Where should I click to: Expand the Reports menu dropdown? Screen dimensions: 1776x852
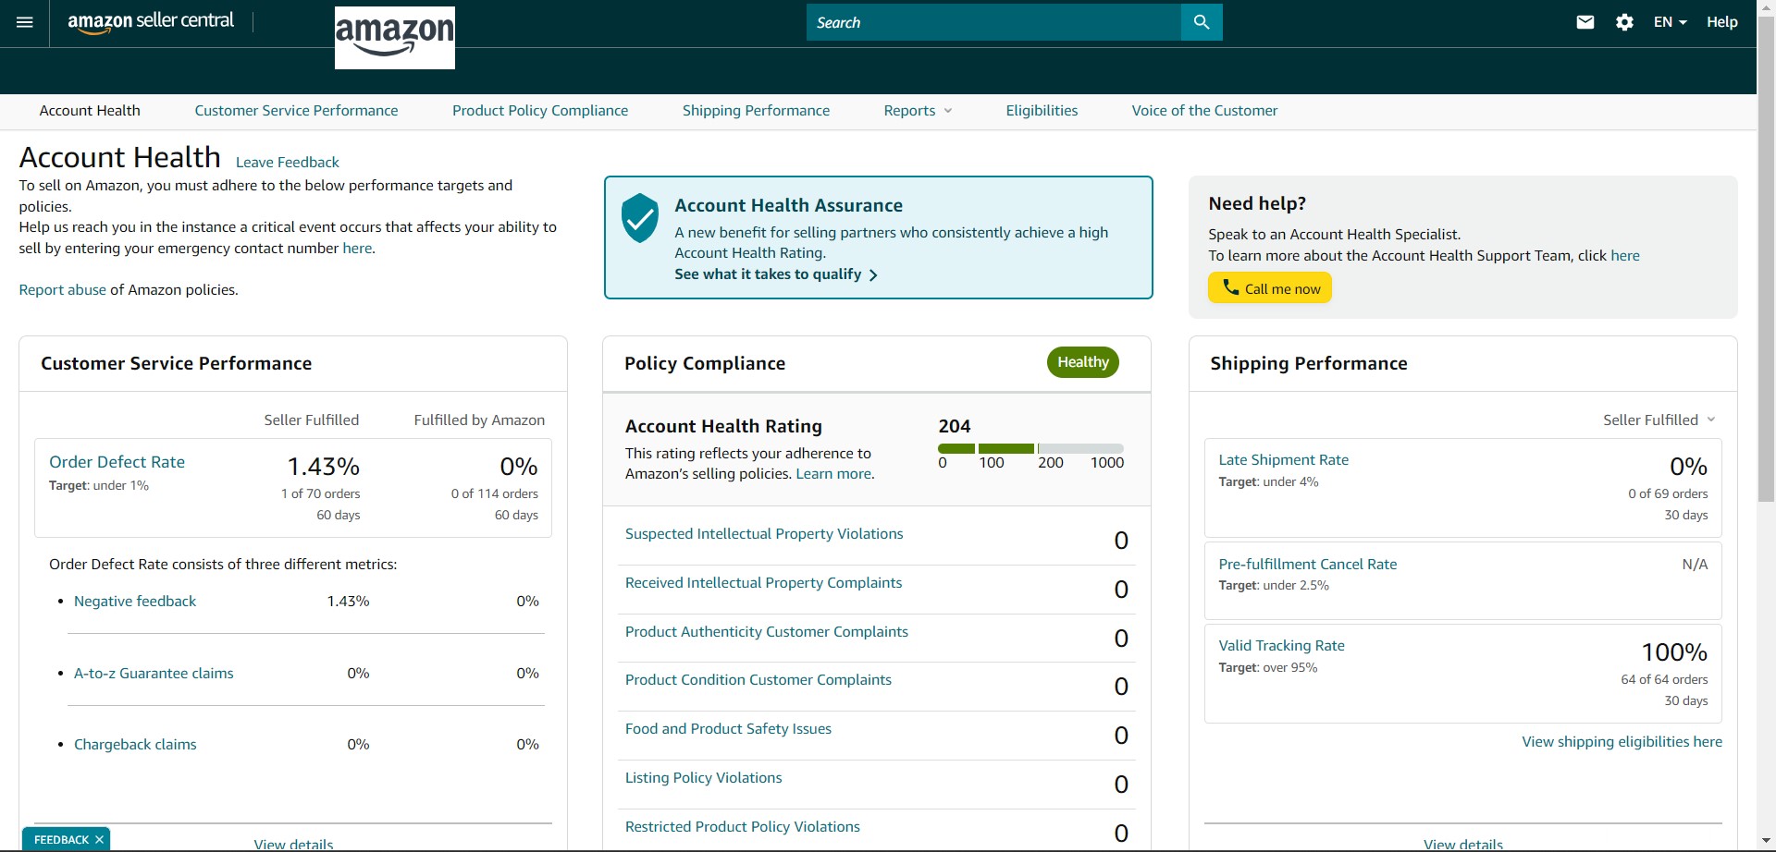tap(918, 111)
